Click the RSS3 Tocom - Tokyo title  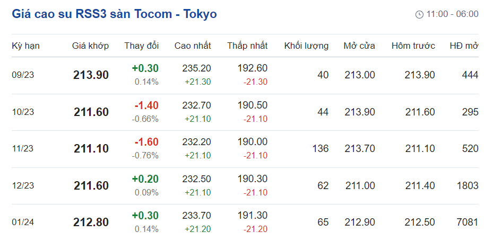click(x=114, y=14)
